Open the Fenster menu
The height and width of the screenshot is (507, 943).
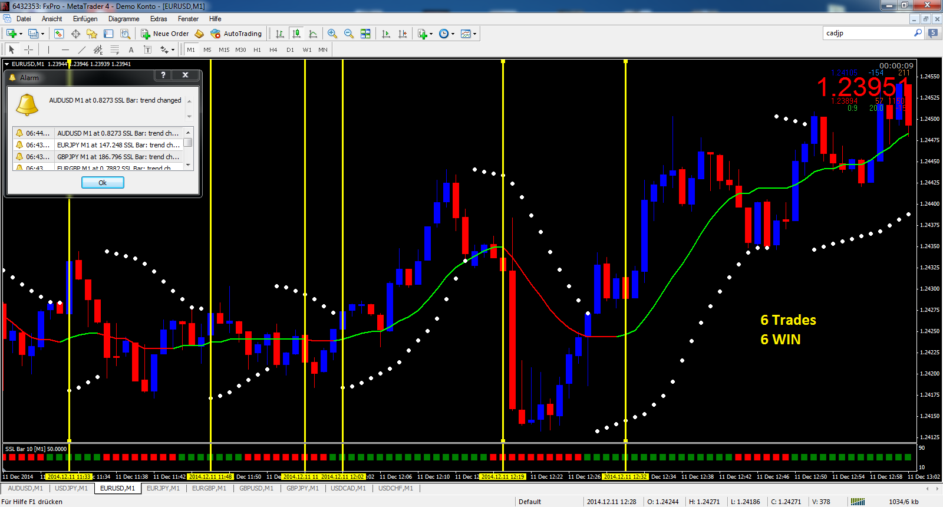(x=188, y=19)
